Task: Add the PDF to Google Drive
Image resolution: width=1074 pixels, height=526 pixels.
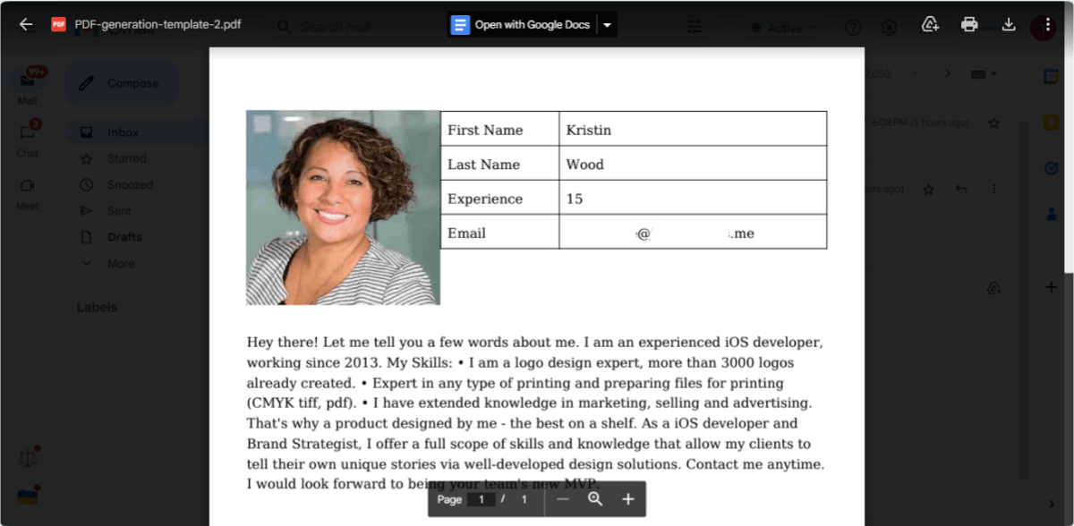Action: point(929,26)
